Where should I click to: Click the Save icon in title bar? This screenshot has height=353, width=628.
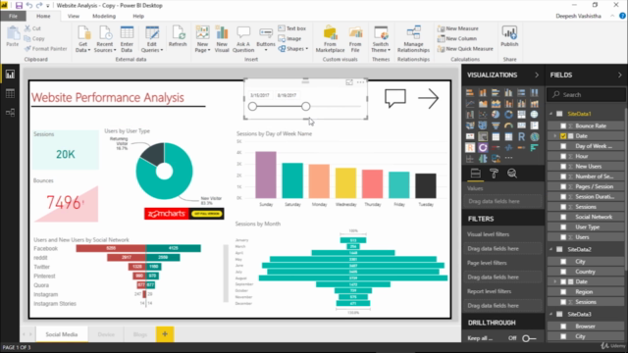click(19, 6)
